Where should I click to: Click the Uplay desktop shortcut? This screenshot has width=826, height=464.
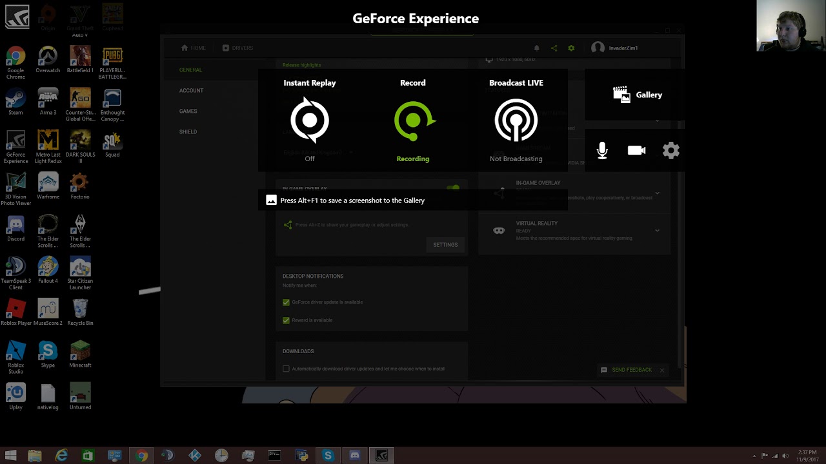15,396
